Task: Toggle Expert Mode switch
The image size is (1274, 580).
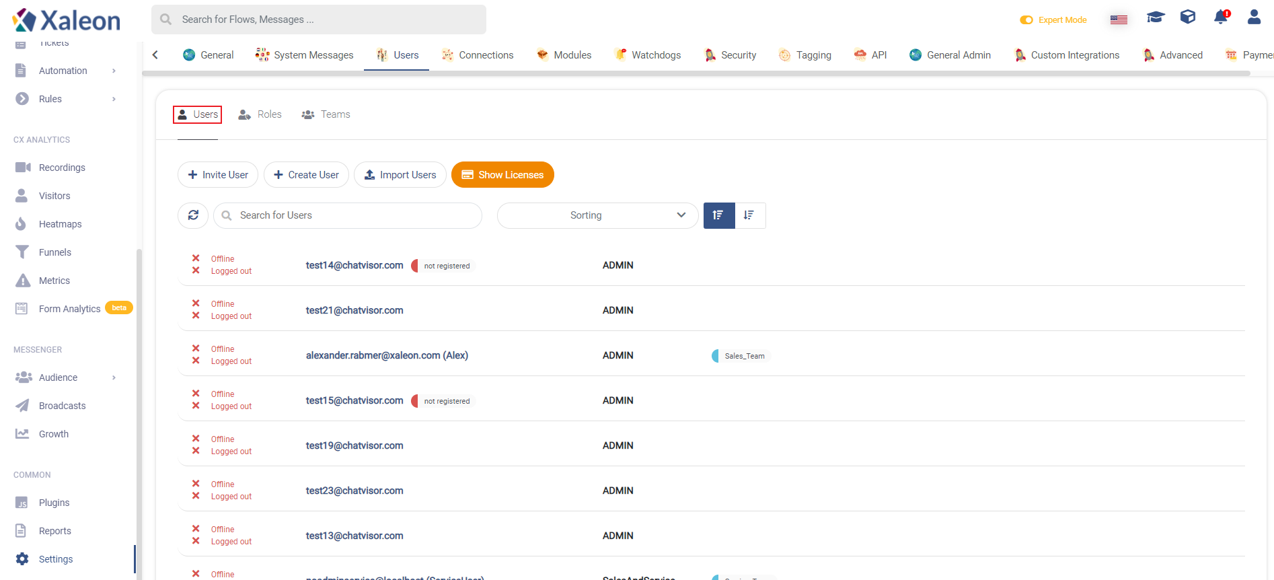Action: tap(1026, 20)
